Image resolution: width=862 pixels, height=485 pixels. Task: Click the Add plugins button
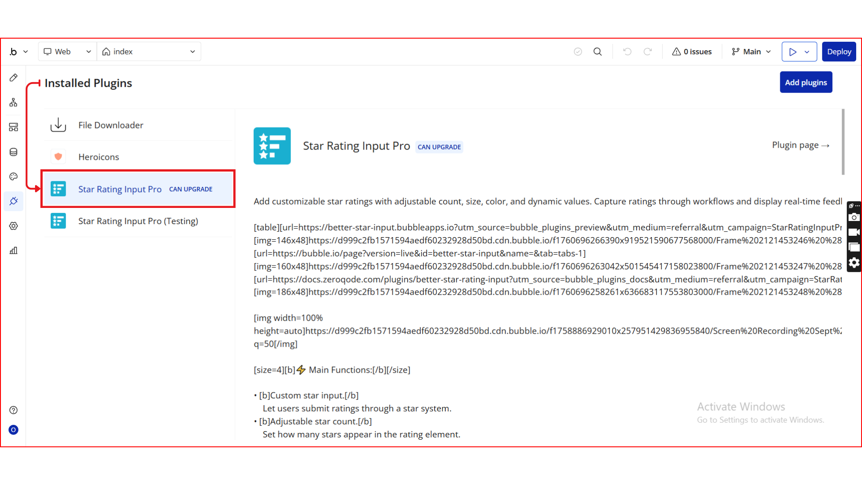[805, 82]
